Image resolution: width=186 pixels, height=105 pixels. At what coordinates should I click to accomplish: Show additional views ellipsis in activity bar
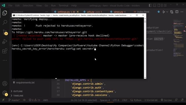tap(5, 60)
